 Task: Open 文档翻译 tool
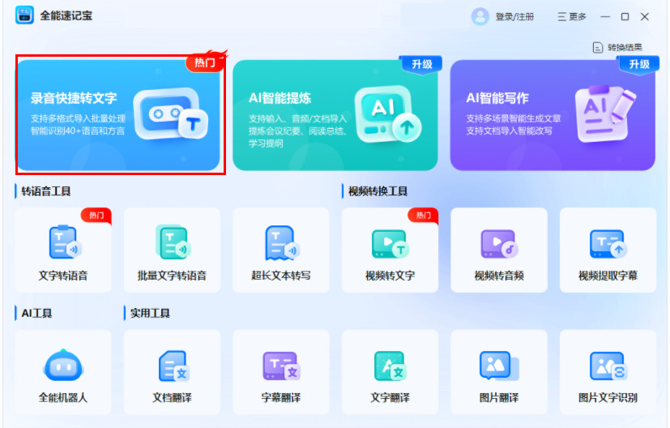pos(172,372)
